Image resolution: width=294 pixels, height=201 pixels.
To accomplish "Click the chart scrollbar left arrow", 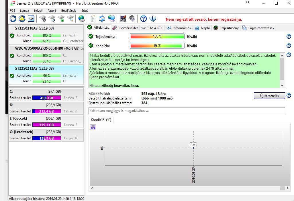I will coord(92,188).
